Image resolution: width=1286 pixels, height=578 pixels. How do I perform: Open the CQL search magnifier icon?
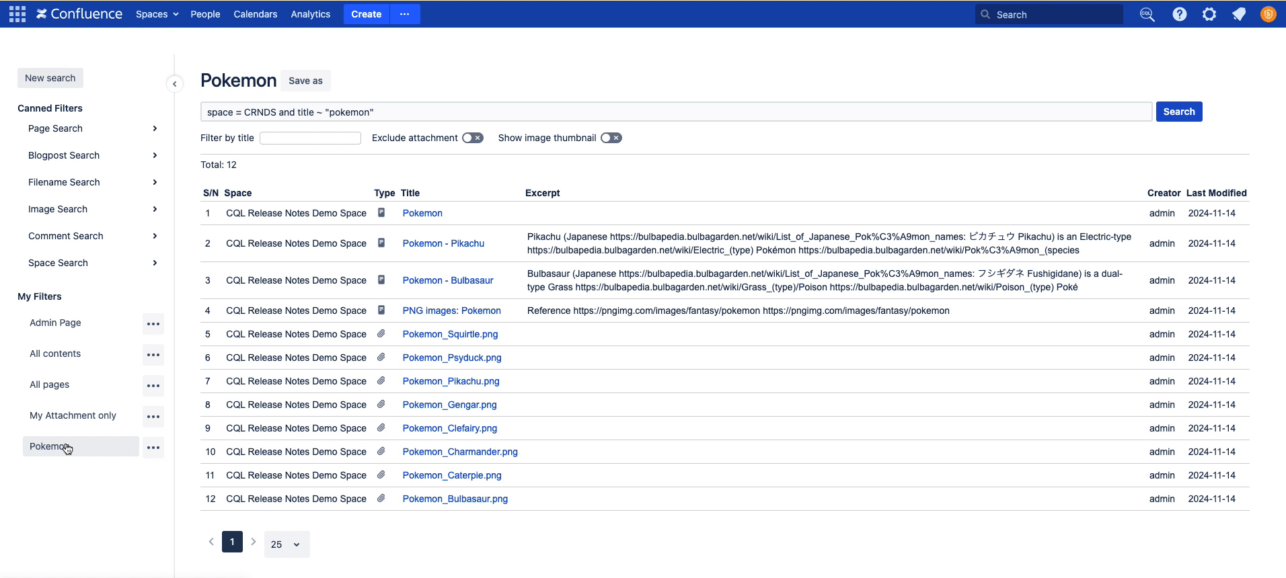1147,14
